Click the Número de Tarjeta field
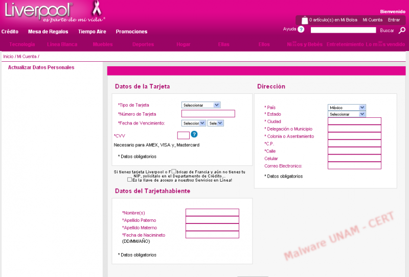Screen dimensions: 409x277 [x=208, y=114]
